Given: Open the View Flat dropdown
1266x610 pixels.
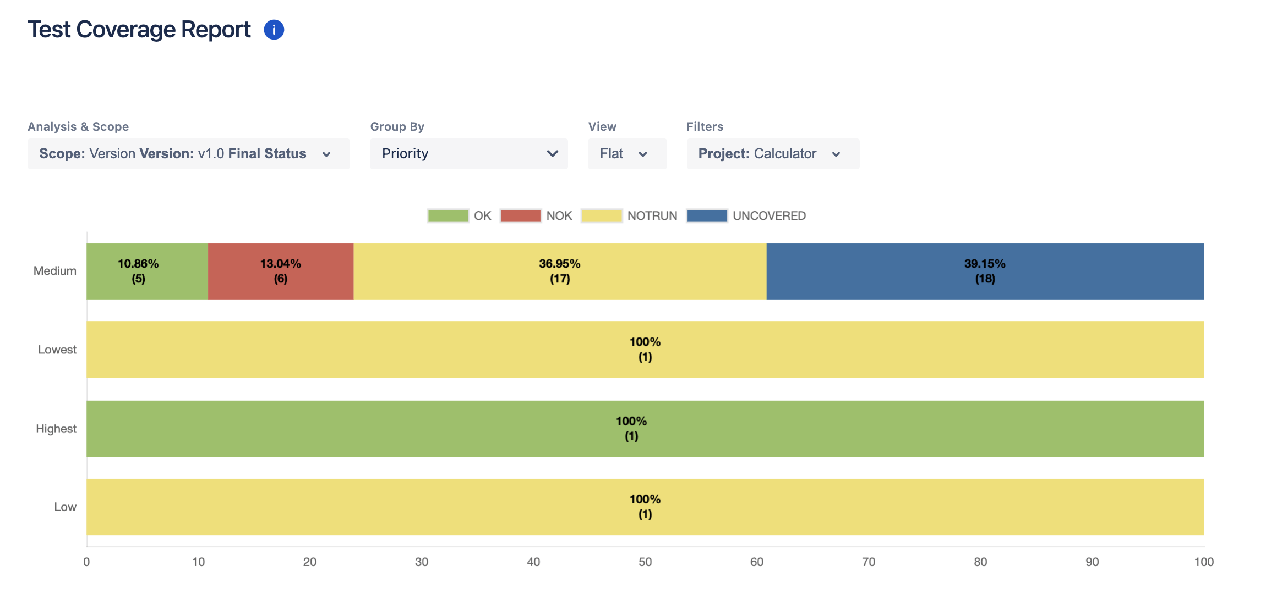Looking at the screenshot, I should pyautogui.click(x=626, y=154).
